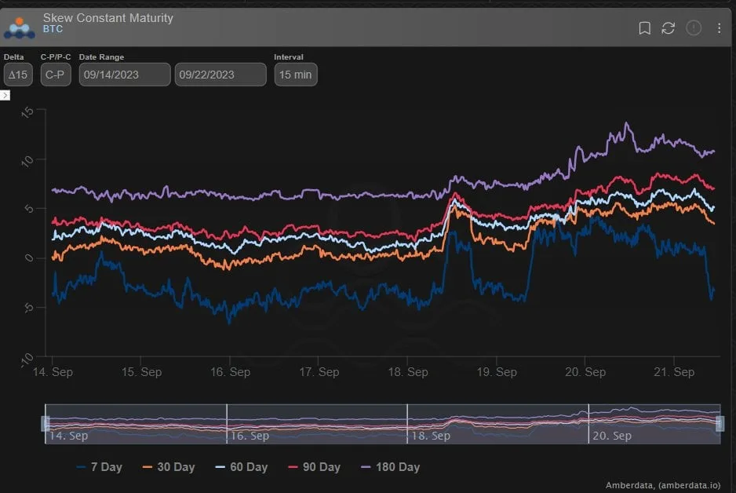The height and width of the screenshot is (493, 736).
Task: Toggle the 180 Day series legend
Action: pos(391,467)
